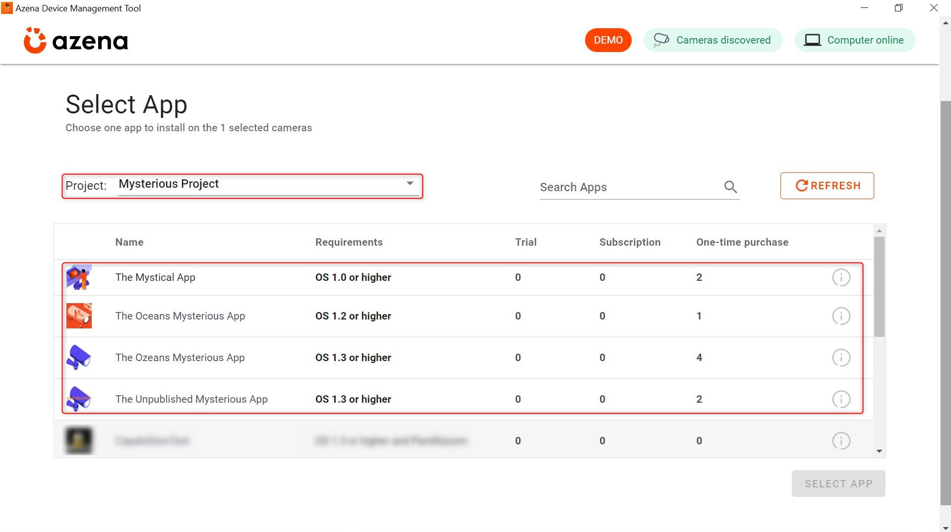Click the azena logo
Image resolution: width=951 pixels, height=532 pixels.
(76, 40)
